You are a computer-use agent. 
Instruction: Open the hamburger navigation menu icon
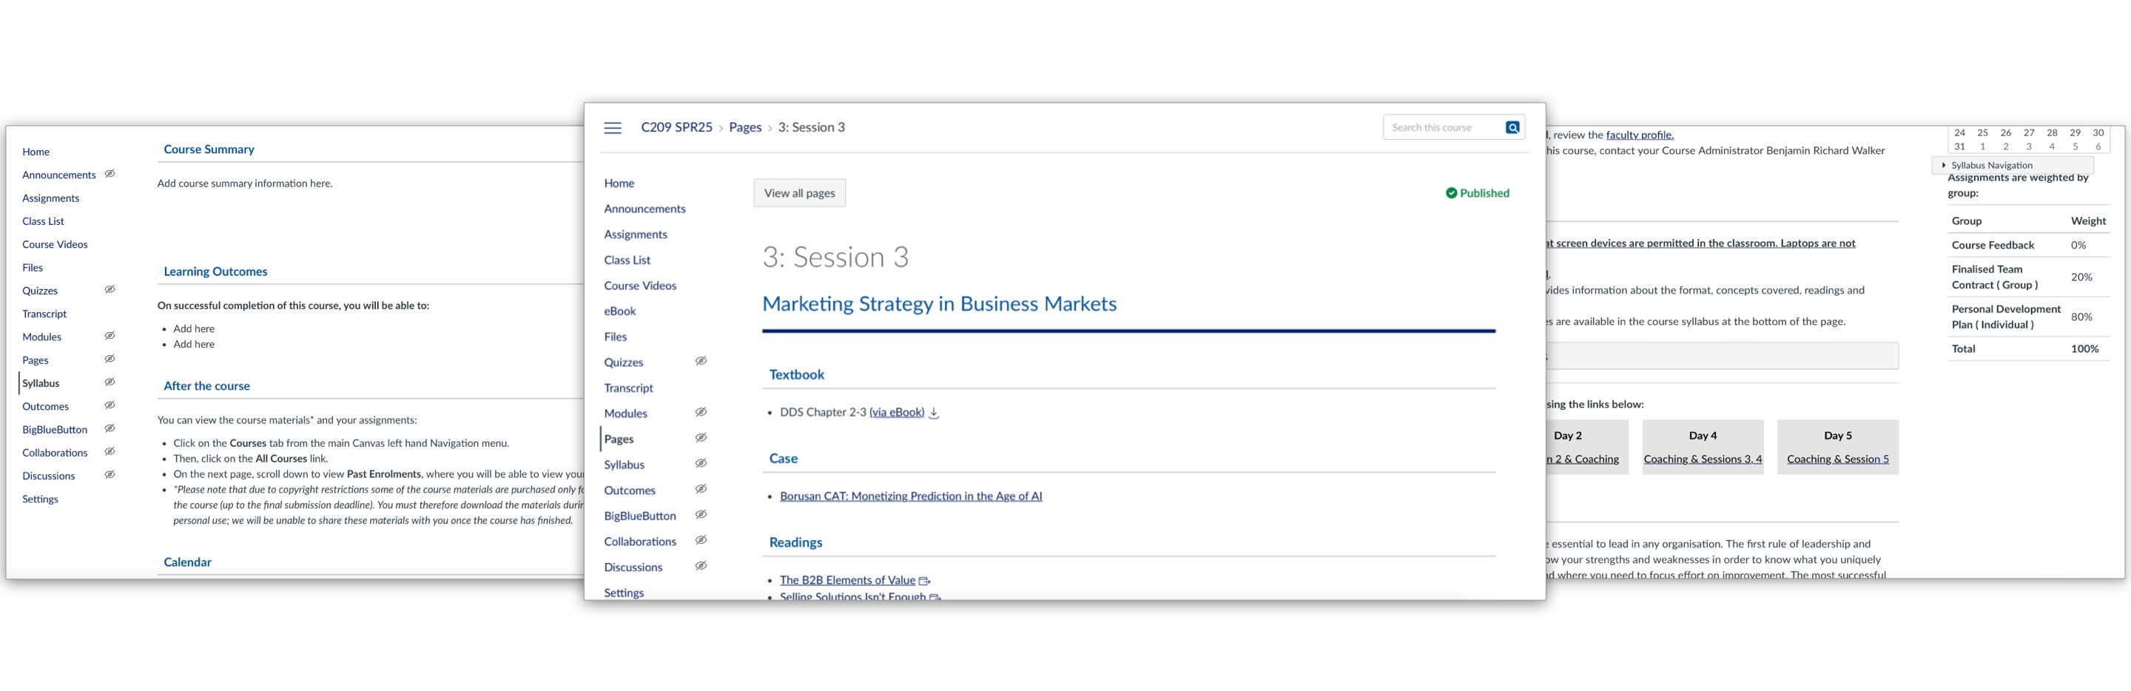(612, 127)
